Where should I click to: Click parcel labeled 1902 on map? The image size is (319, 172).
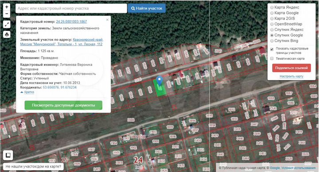point(133,148)
